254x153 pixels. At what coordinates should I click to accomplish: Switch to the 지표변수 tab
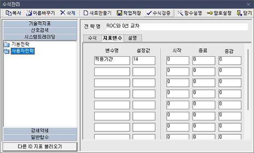tap(112, 38)
